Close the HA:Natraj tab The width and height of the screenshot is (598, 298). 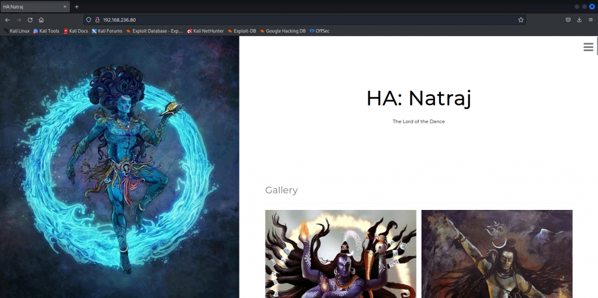click(x=65, y=6)
